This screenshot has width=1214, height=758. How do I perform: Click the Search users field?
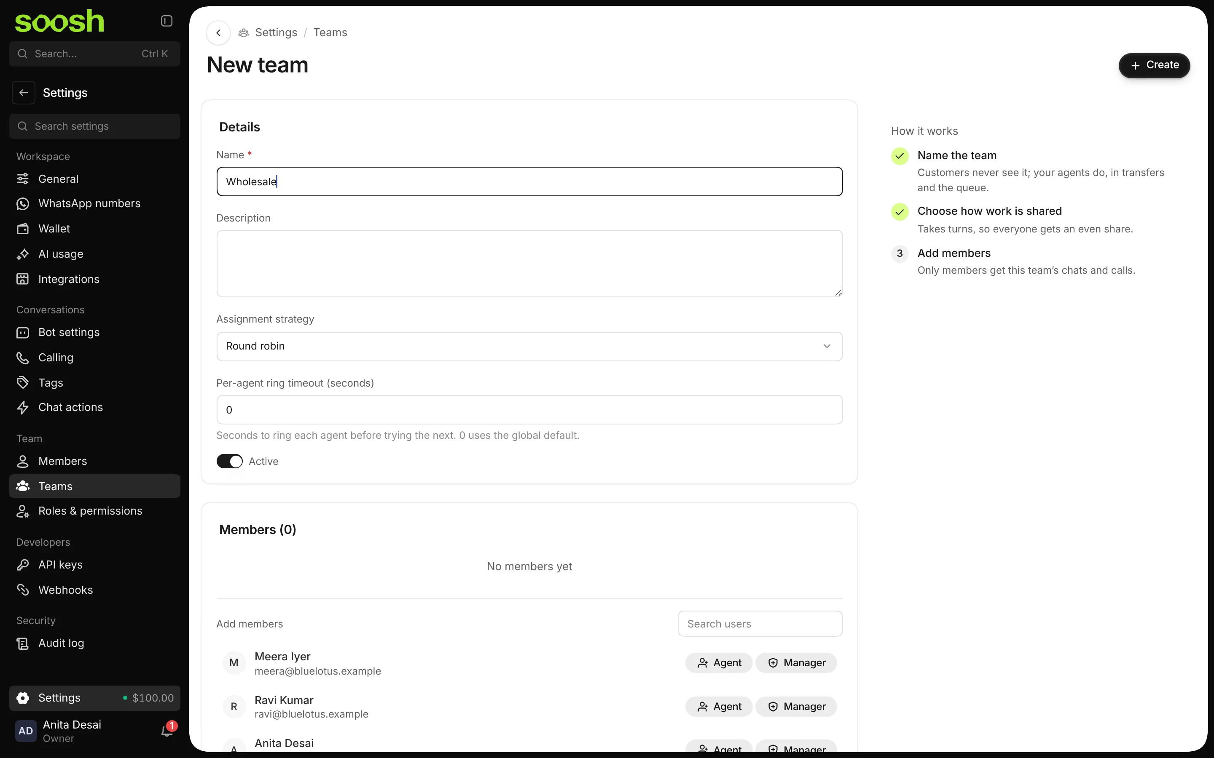pos(760,624)
